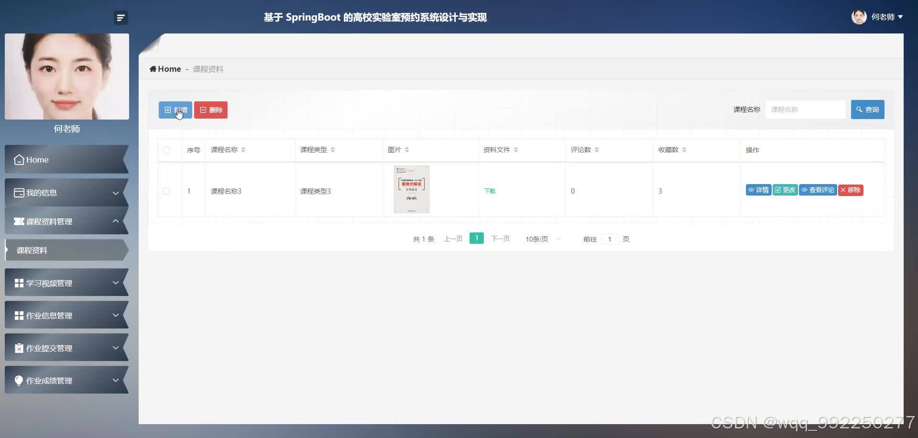Click the large sidebar profile photo
The height and width of the screenshot is (438, 918).
[x=67, y=77]
